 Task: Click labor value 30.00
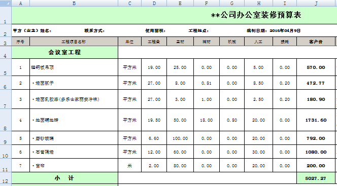(x=258, y=152)
